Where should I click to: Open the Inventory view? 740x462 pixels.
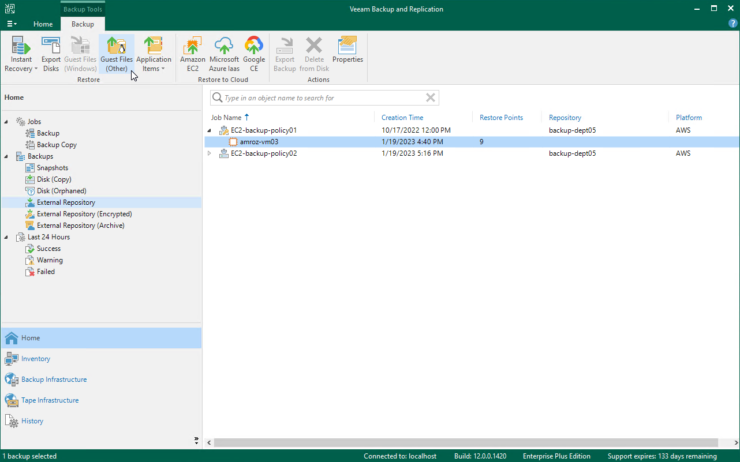pyautogui.click(x=36, y=359)
